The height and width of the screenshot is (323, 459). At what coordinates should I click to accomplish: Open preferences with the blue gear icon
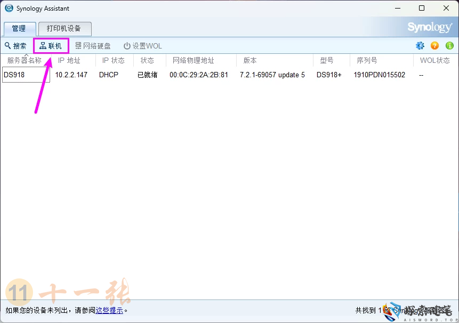(420, 45)
